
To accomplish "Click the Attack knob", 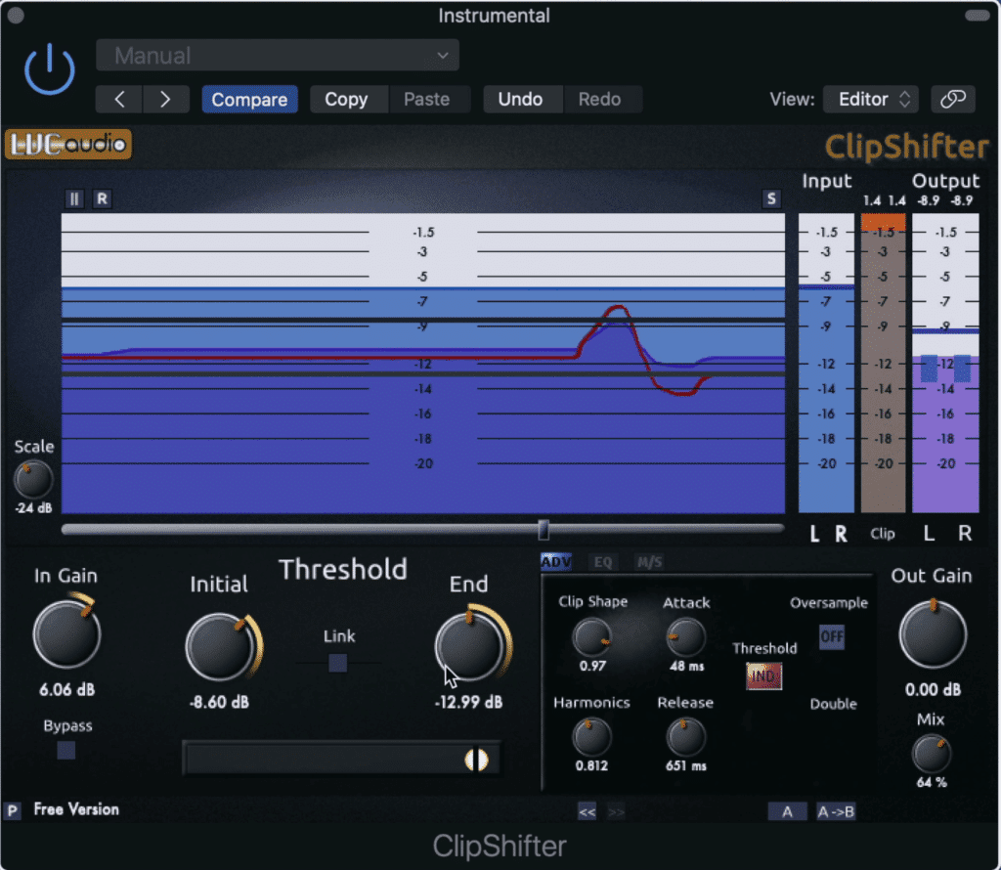I will click(x=685, y=637).
